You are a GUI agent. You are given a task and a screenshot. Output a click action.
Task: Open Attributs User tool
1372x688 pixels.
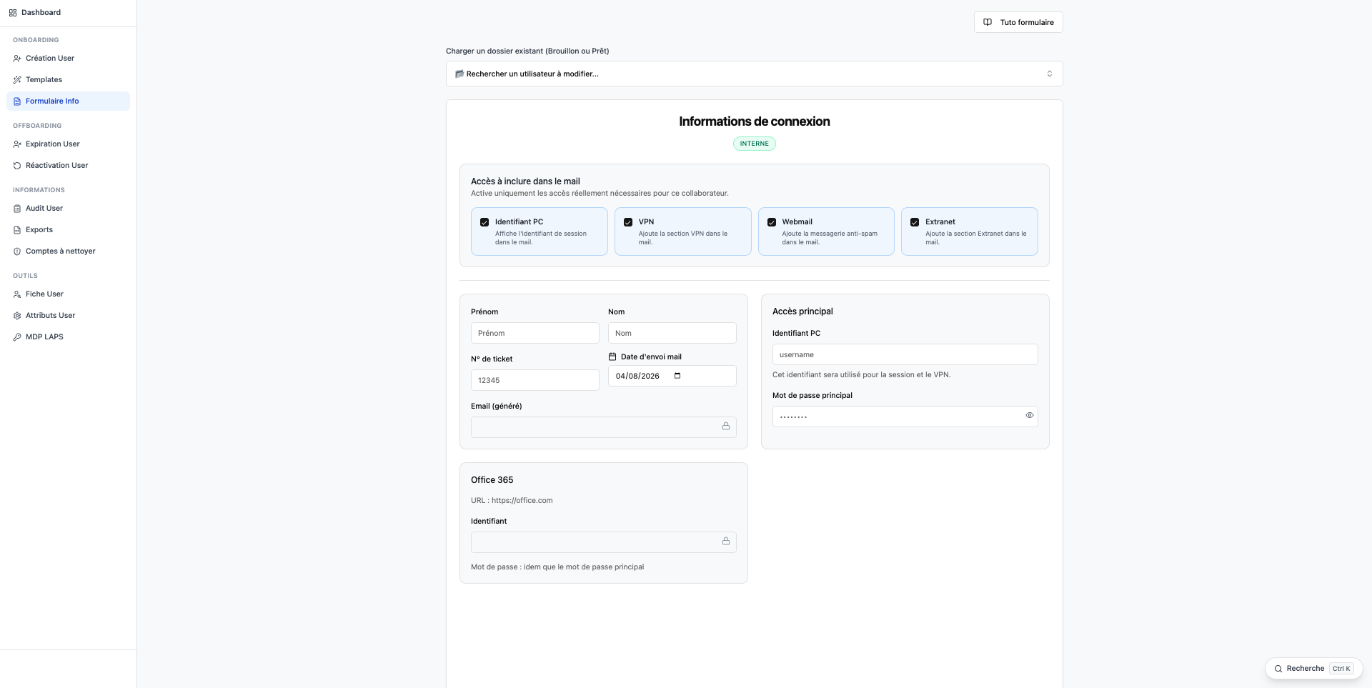(x=68, y=316)
